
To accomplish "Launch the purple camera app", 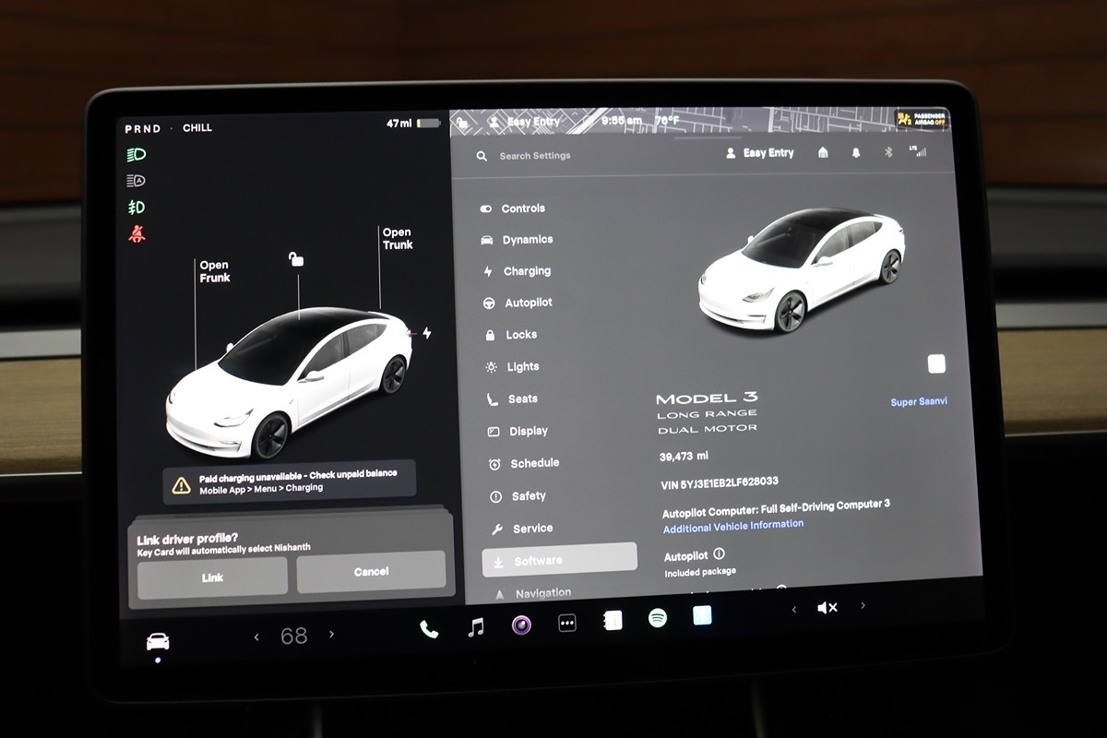I will (521, 625).
